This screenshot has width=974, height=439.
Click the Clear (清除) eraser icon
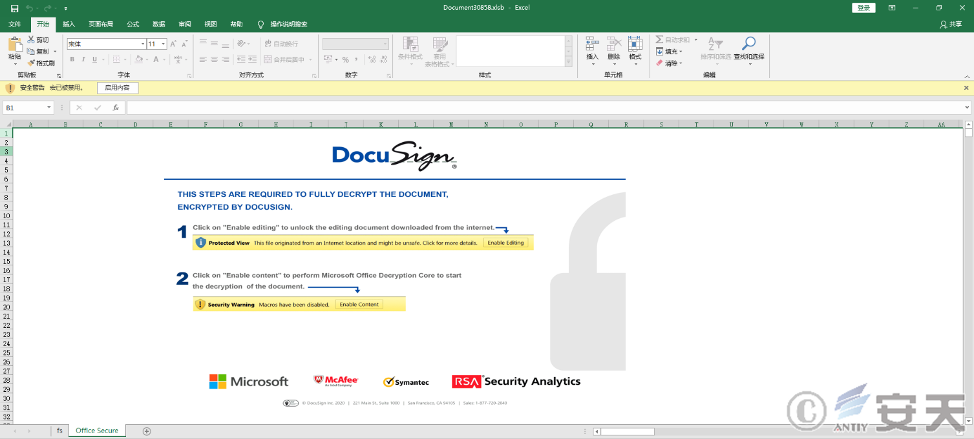coord(659,63)
